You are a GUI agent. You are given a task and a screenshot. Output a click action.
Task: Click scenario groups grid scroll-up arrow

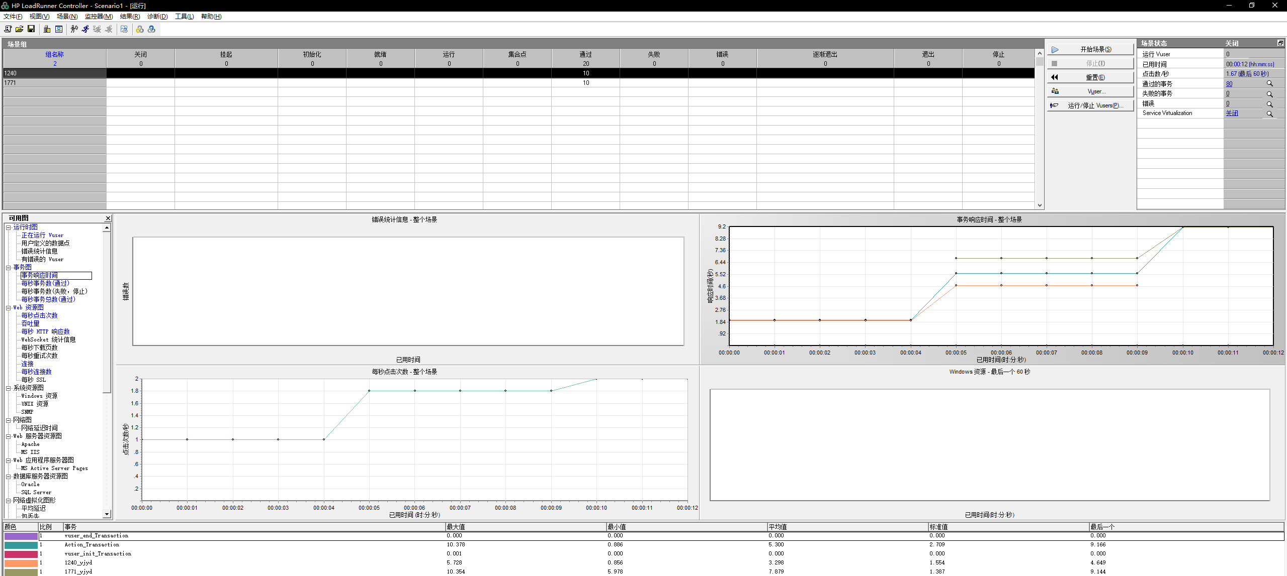coord(1040,53)
